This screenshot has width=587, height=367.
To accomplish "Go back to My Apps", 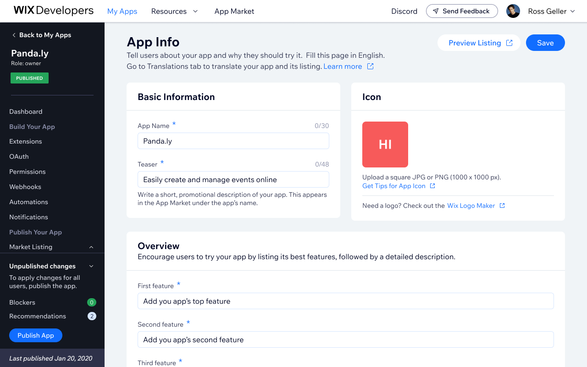I will pyautogui.click(x=41, y=35).
